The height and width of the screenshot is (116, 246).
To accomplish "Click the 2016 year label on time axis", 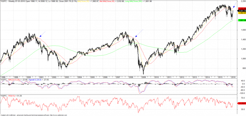I will (233, 77).
